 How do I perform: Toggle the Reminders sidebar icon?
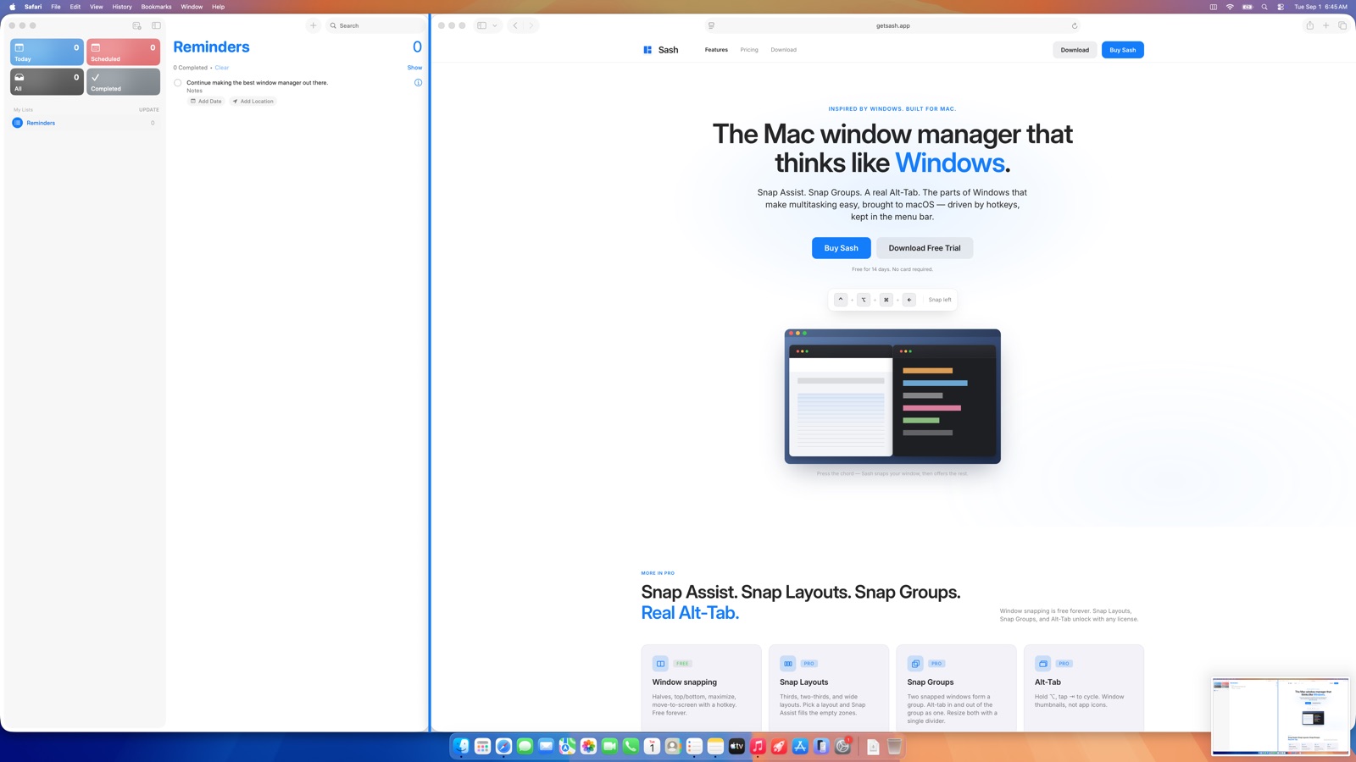pos(156,25)
